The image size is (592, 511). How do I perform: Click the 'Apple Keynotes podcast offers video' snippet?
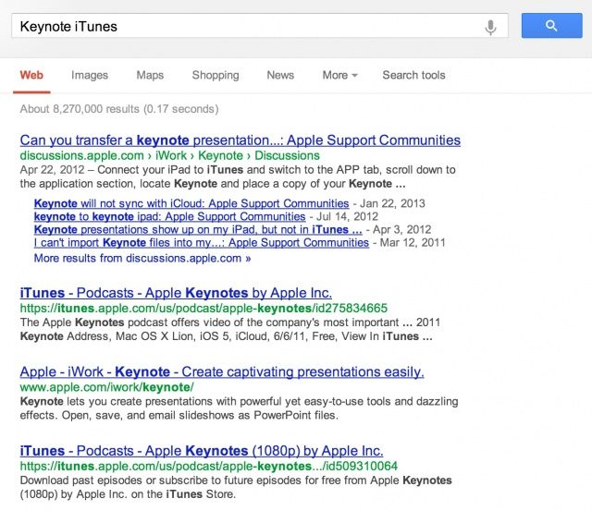[230, 329]
